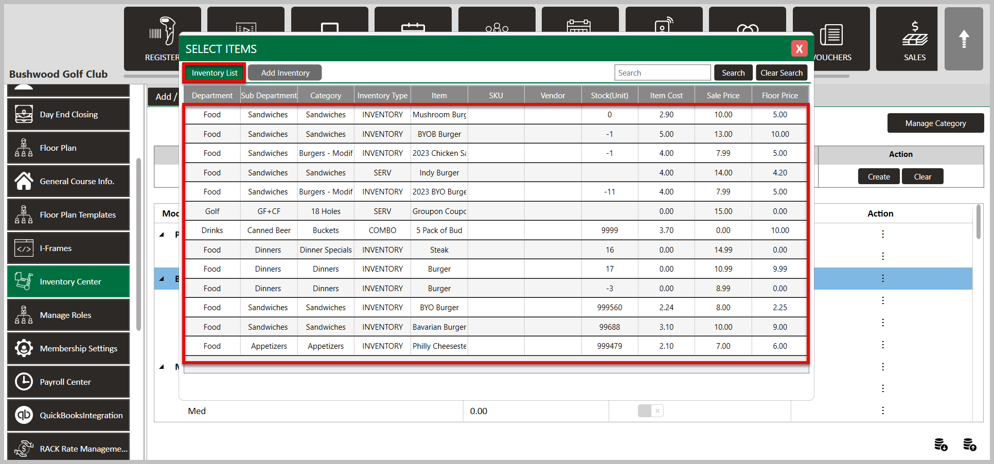Sort by Item column header

[439, 96]
